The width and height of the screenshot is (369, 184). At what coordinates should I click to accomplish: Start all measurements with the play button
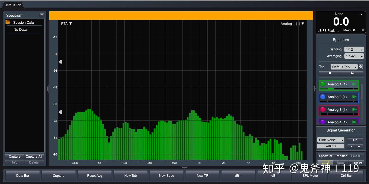tap(352, 73)
